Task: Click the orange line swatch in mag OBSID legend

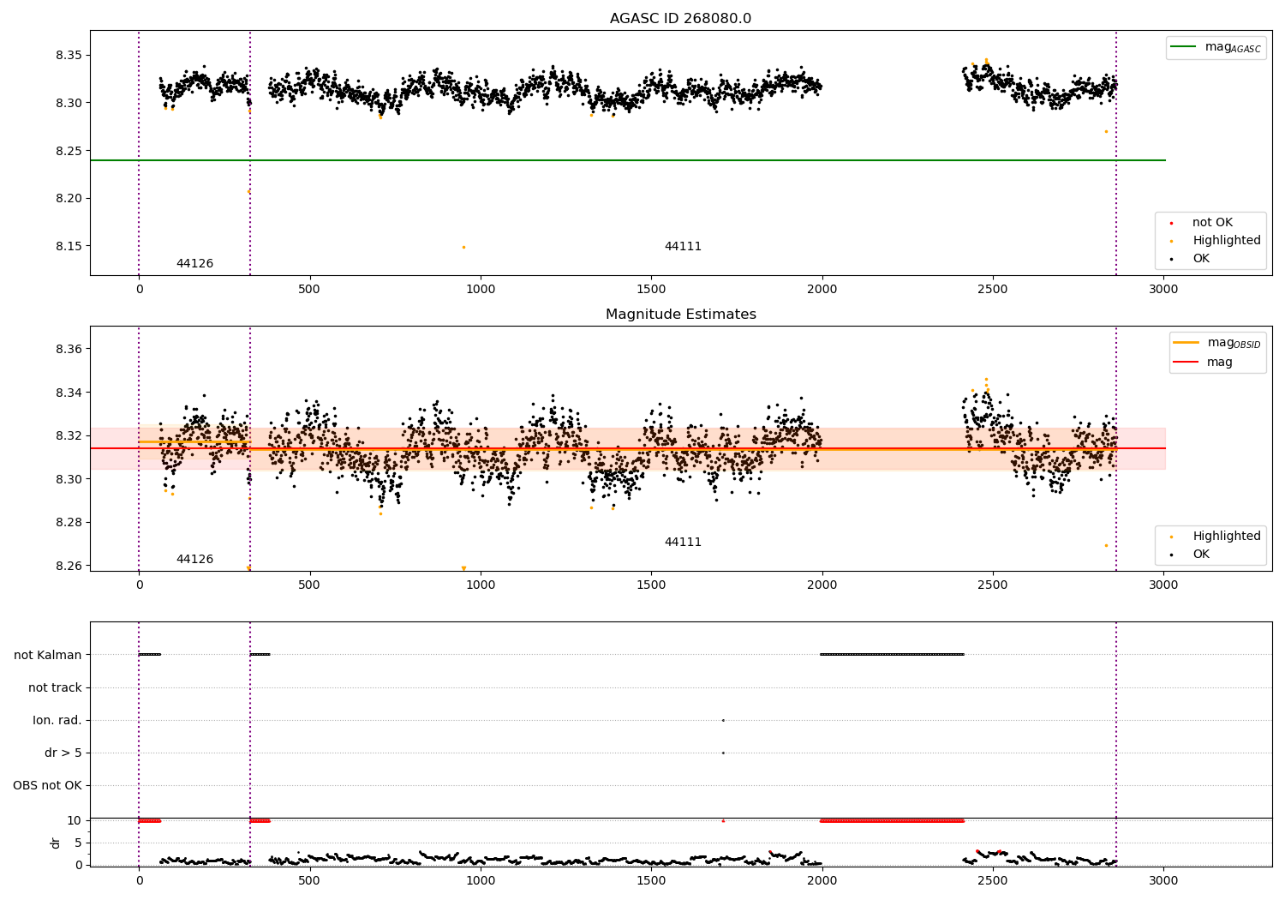Action: click(x=1186, y=343)
